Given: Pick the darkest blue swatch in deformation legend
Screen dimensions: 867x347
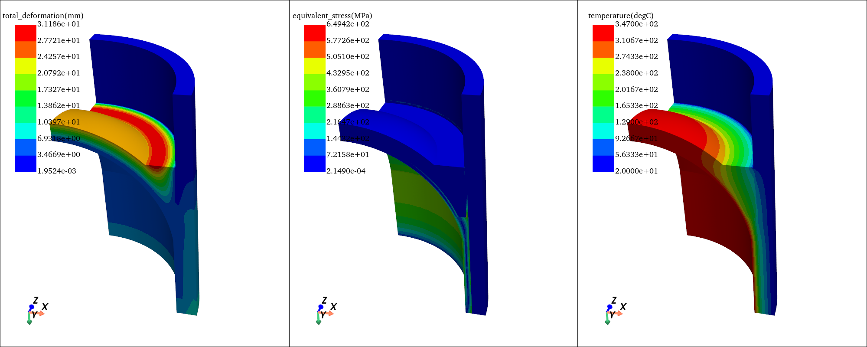Looking at the screenshot, I should [25, 164].
